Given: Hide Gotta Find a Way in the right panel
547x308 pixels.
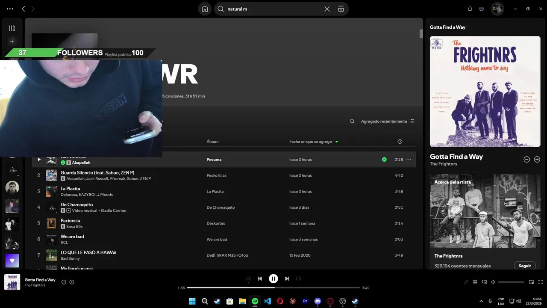Looking at the screenshot, I should tap(527, 160).
